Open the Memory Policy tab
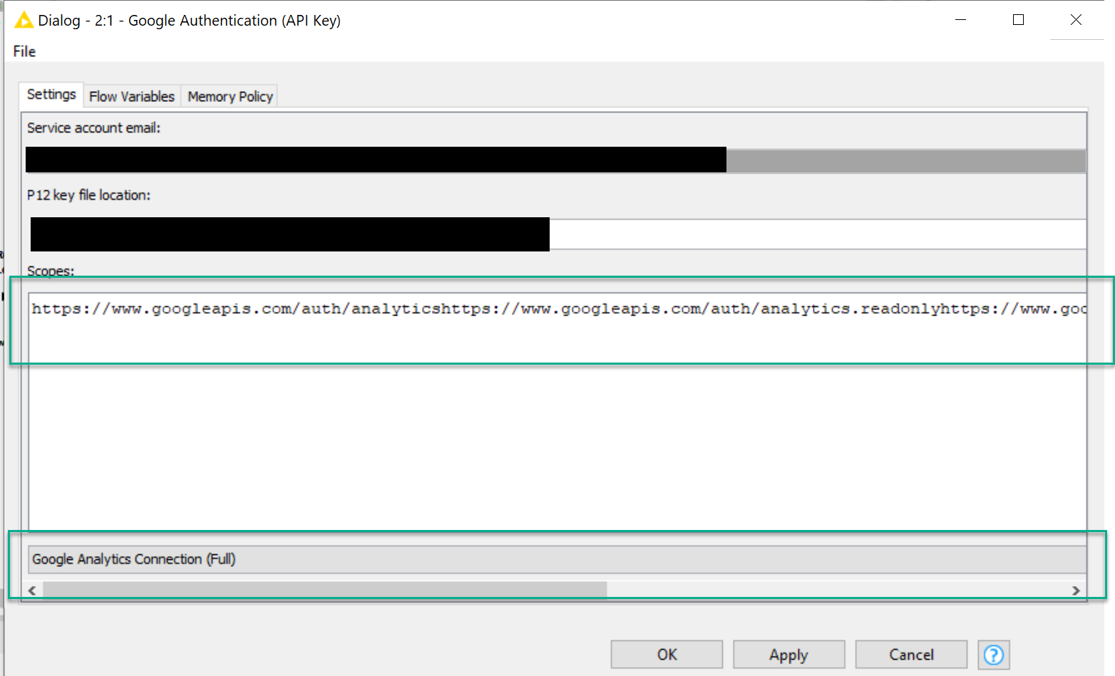Image resolution: width=1115 pixels, height=676 pixels. pos(230,96)
